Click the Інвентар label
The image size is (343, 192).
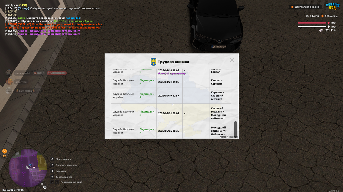[61, 171]
